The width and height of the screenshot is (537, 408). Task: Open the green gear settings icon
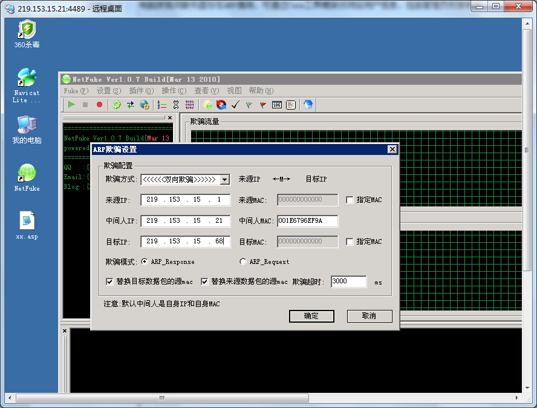tap(117, 105)
